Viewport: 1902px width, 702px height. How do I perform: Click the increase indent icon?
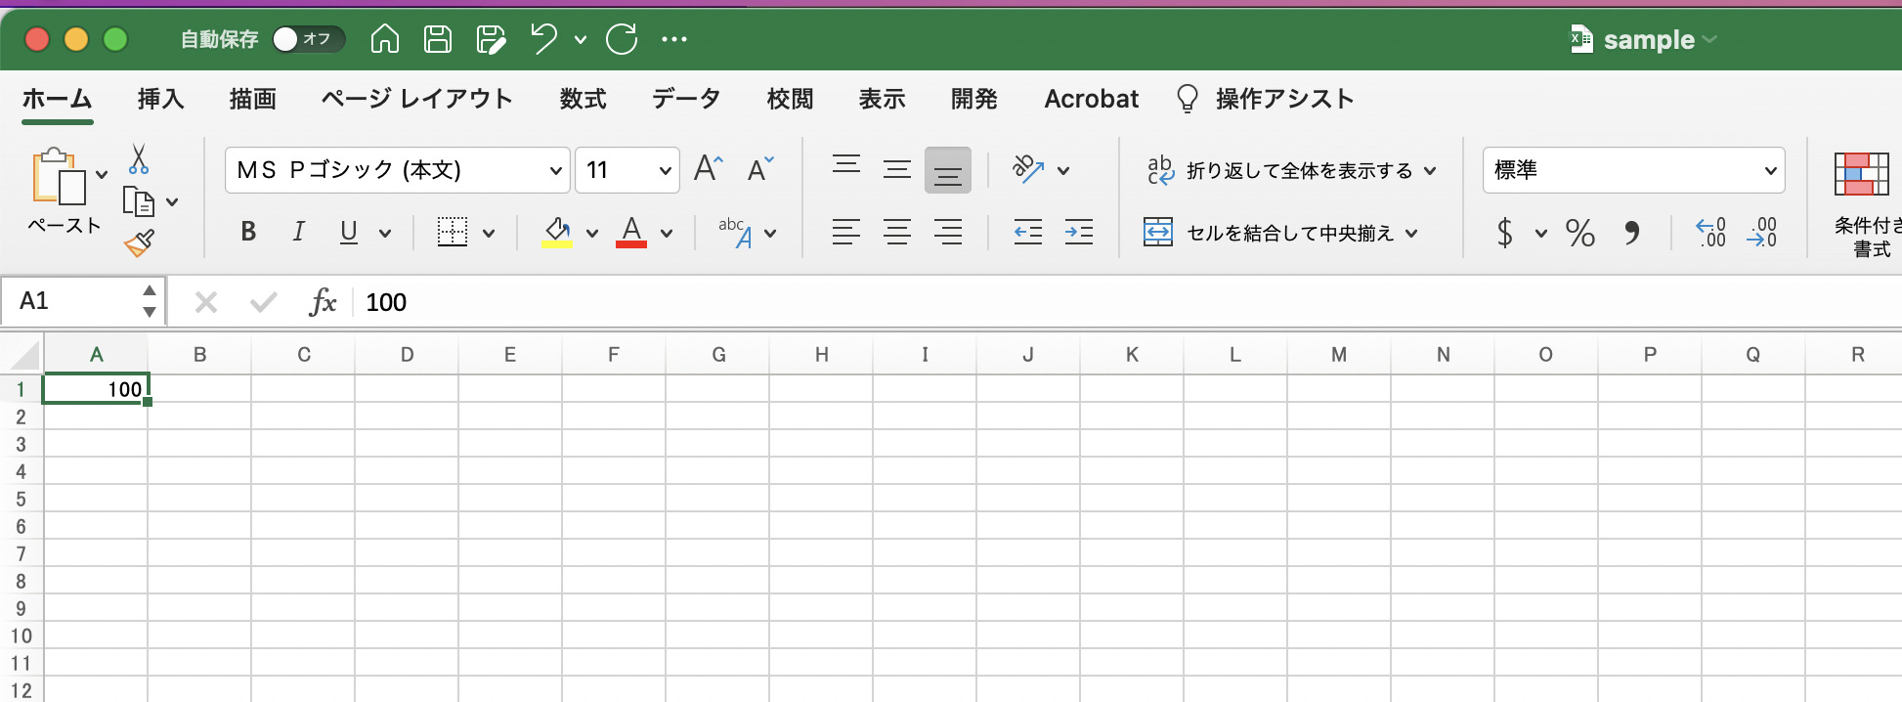[1078, 233]
